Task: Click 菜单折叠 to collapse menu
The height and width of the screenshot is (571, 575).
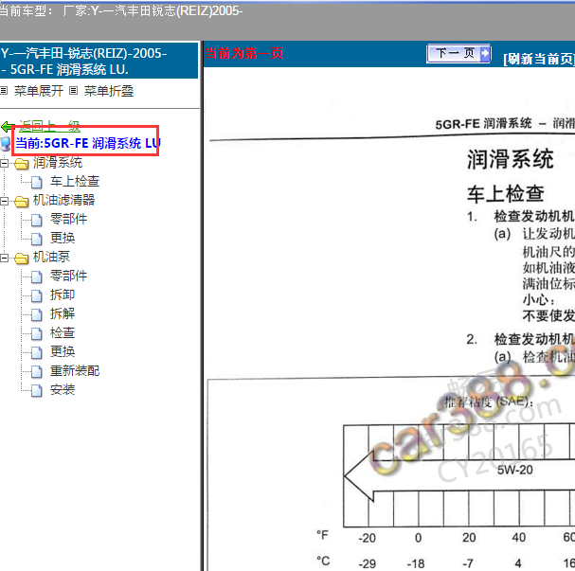Action: 109,91
